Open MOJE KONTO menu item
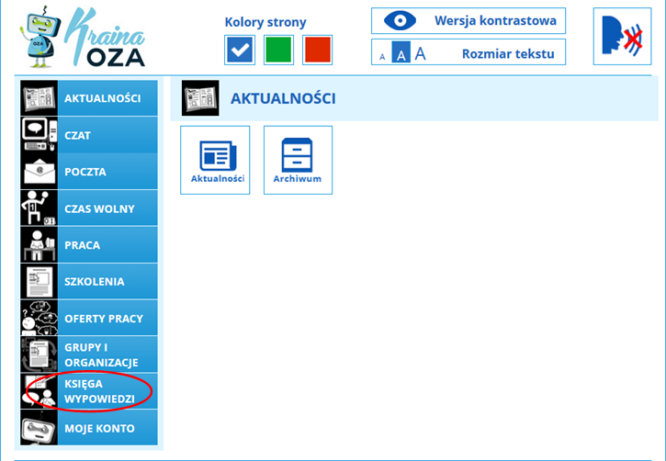 coord(89,427)
